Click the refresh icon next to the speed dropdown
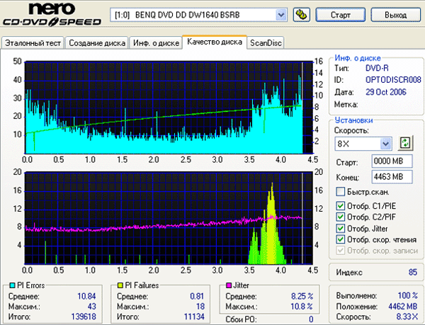The width and height of the screenshot is (425, 325). click(x=405, y=143)
